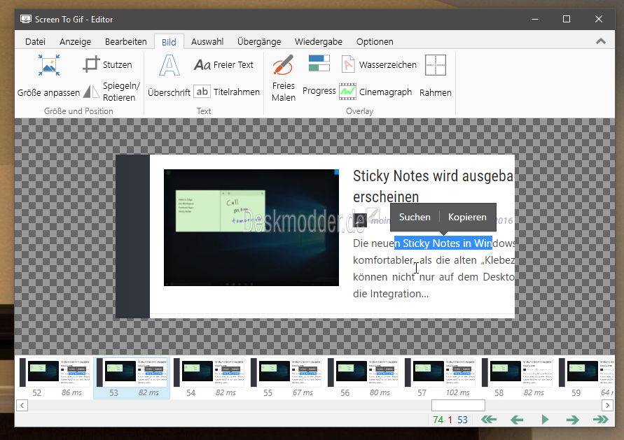Open the Spiegeln/Rotieren tool
Image resolution: width=624 pixels, height=440 pixels.
pyautogui.click(x=112, y=92)
